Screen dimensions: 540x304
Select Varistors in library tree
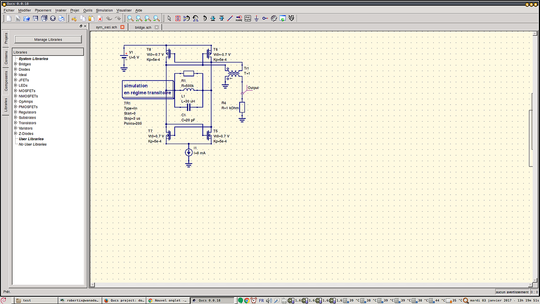25,128
